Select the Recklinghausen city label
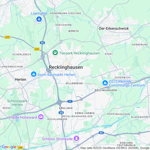Image resolution: width=150 pixels, height=150 pixels. click(x=66, y=67)
